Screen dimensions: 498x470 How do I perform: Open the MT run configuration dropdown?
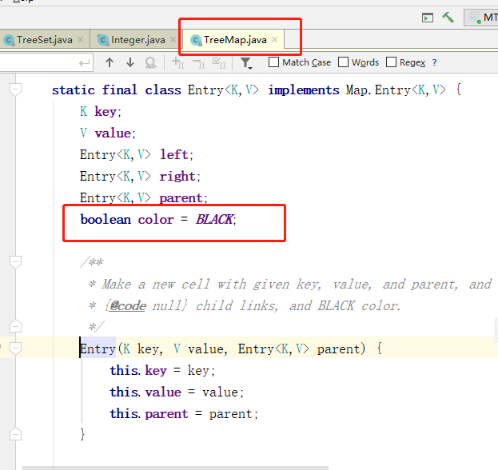click(481, 18)
